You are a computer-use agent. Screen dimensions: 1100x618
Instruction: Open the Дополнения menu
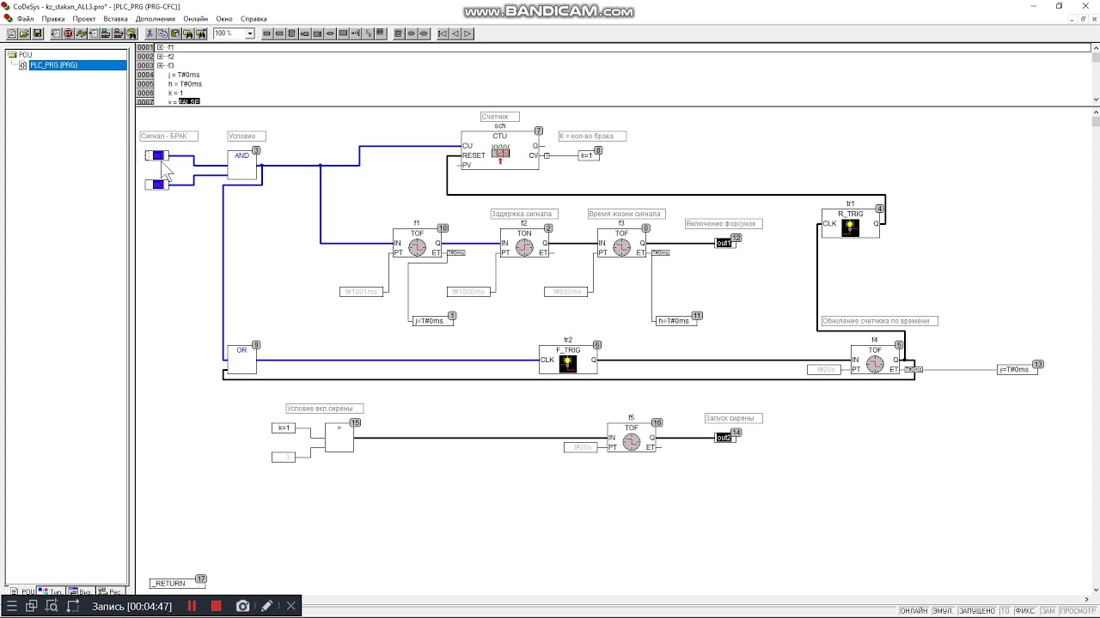tap(155, 18)
